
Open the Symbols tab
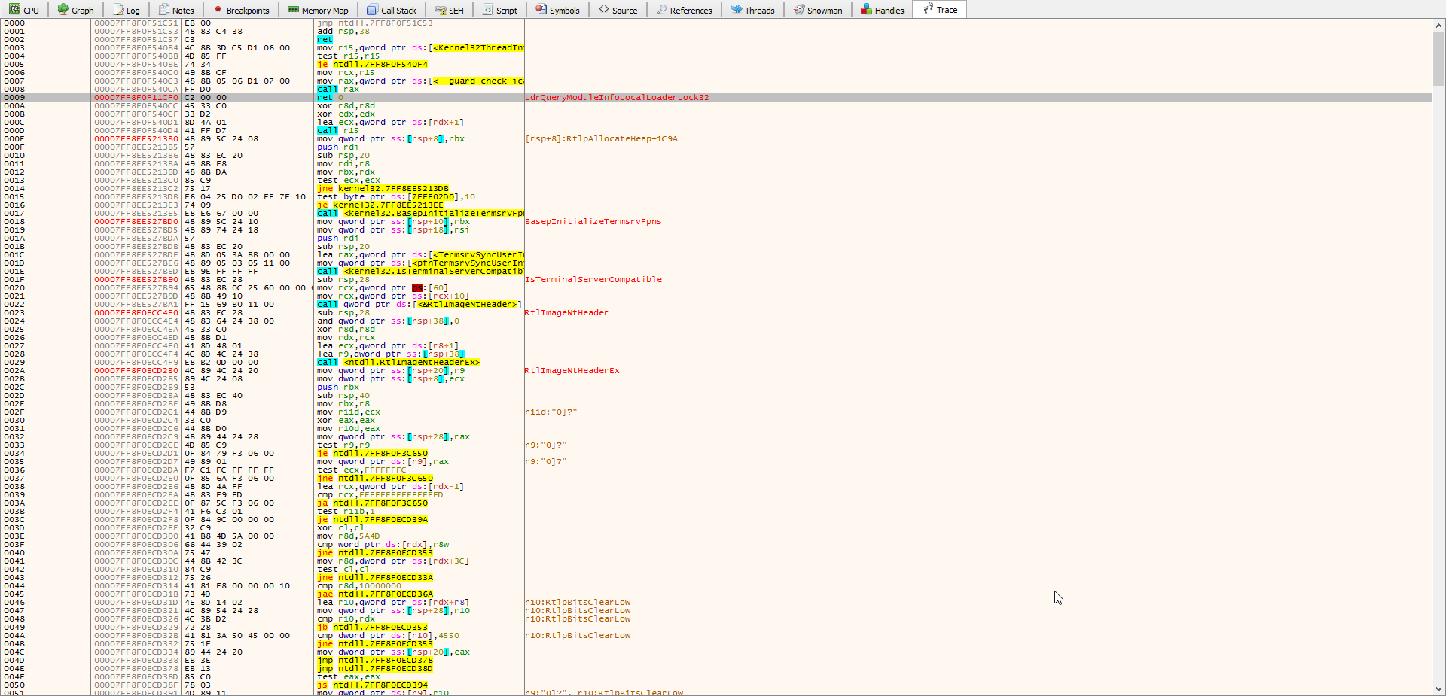pos(558,10)
